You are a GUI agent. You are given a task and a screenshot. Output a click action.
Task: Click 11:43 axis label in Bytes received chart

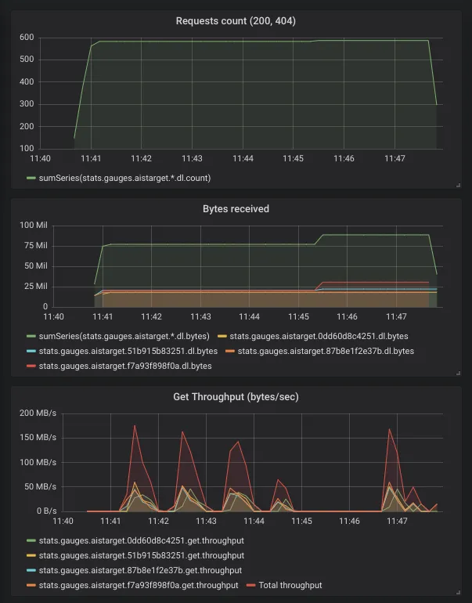click(x=200, y=316)
